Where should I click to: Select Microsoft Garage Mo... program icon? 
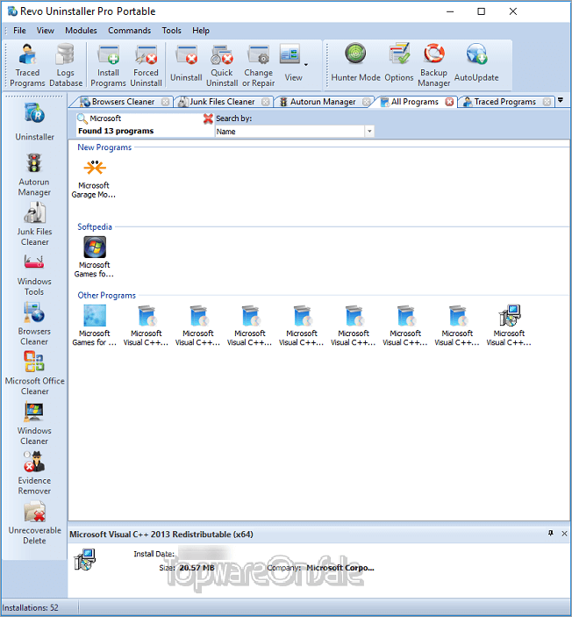tap(94, 179)
